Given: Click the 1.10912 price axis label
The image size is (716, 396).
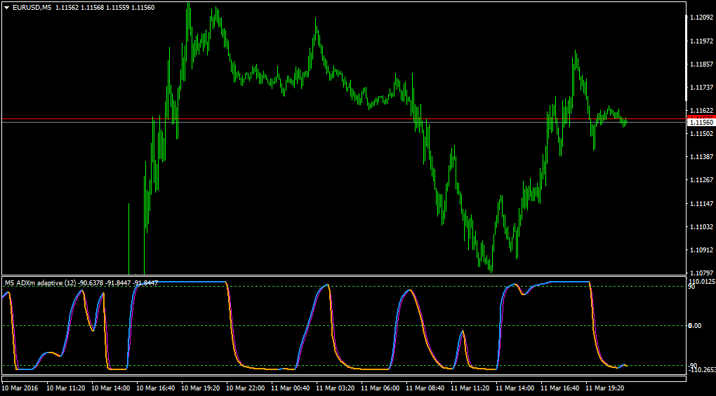Looking at the screenshot, I should (x=701, y=250).
